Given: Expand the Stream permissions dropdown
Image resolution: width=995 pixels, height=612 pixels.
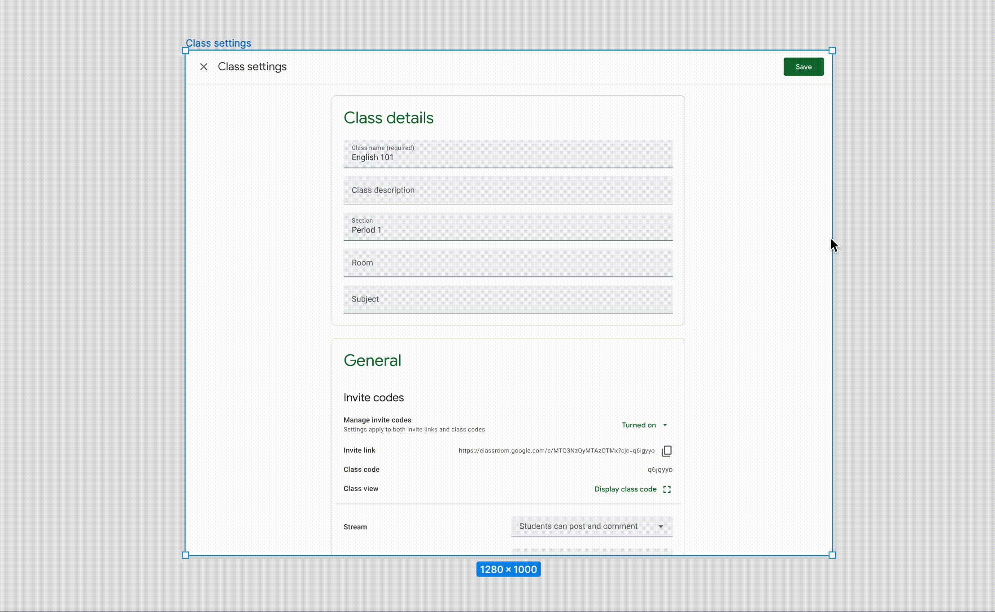Looking at the screenshot, I should (592, 526).
